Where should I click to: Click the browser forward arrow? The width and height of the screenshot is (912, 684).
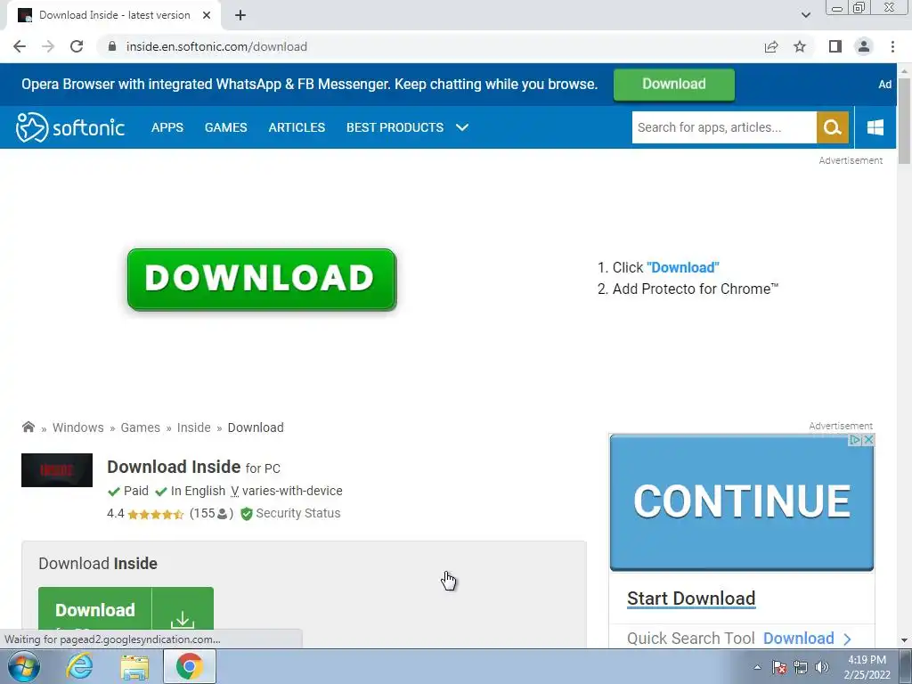coord(48,46)
